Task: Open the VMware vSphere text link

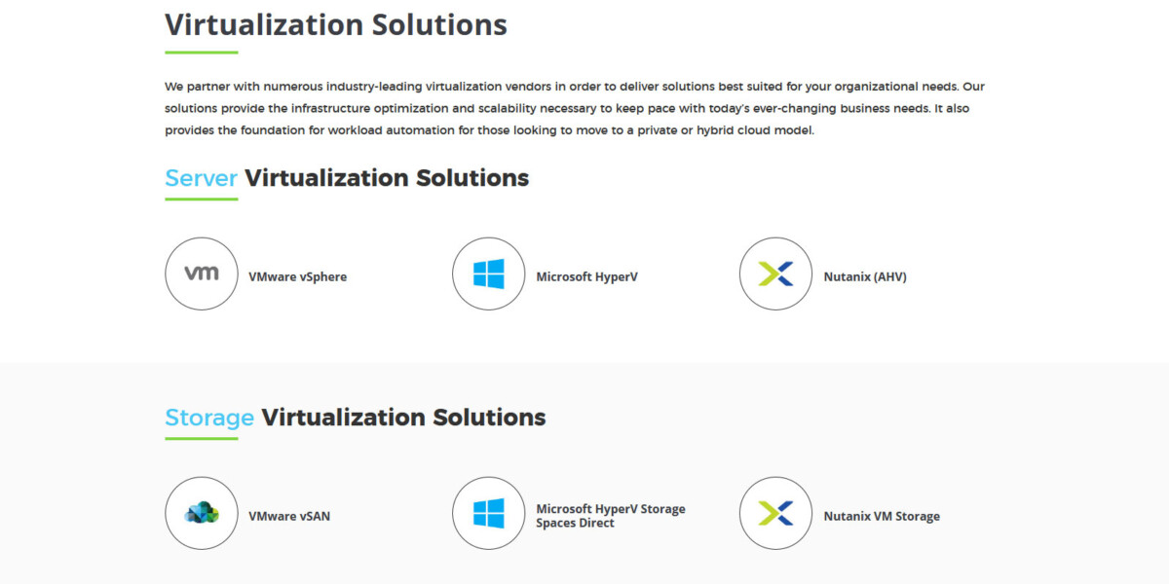Action: [x=297, y=276]
